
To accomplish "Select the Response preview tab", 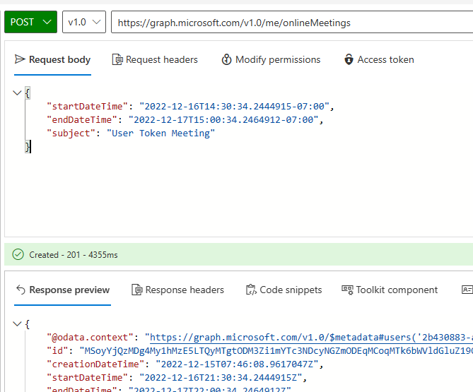I will [x=62, y=290].
